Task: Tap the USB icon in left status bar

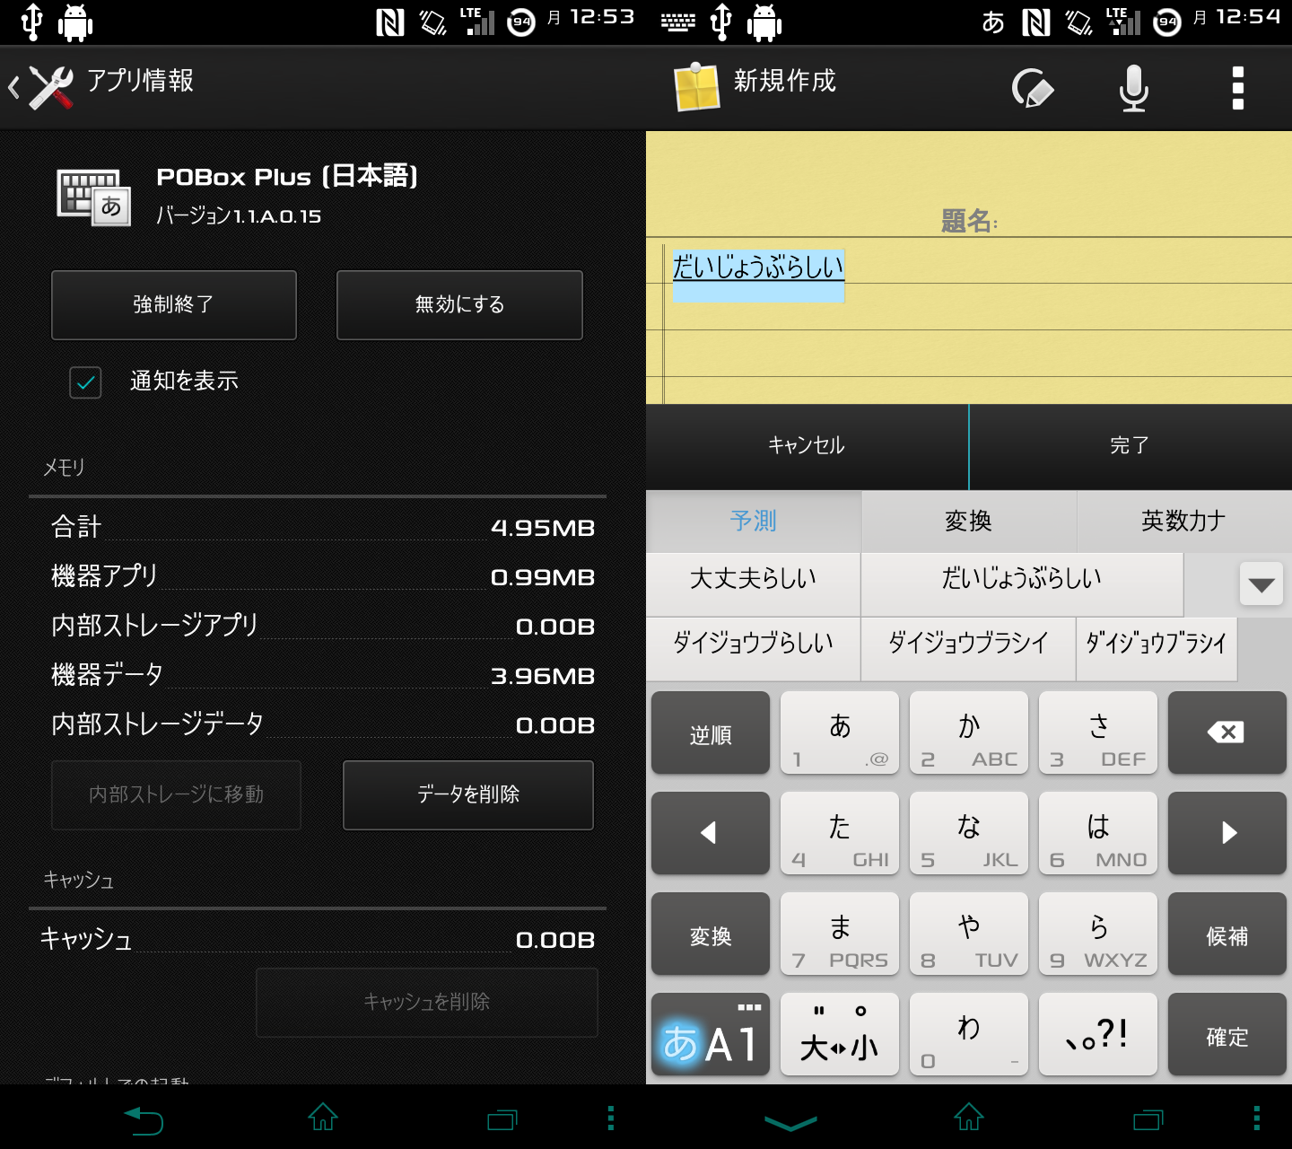Action: click(x=32, y=22)
